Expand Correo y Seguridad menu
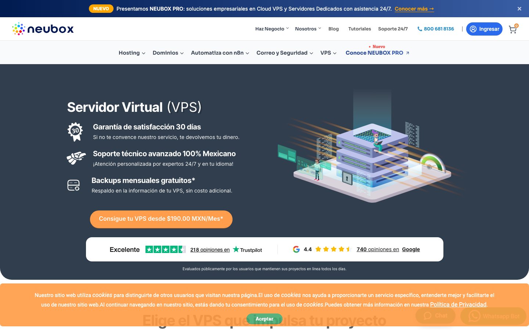Image resolution: width=529 pixels, height=330 pixels. pos(285,53)
